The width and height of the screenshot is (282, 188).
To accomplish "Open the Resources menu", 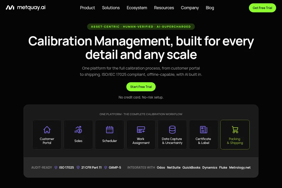I will [x=164, y=8].
